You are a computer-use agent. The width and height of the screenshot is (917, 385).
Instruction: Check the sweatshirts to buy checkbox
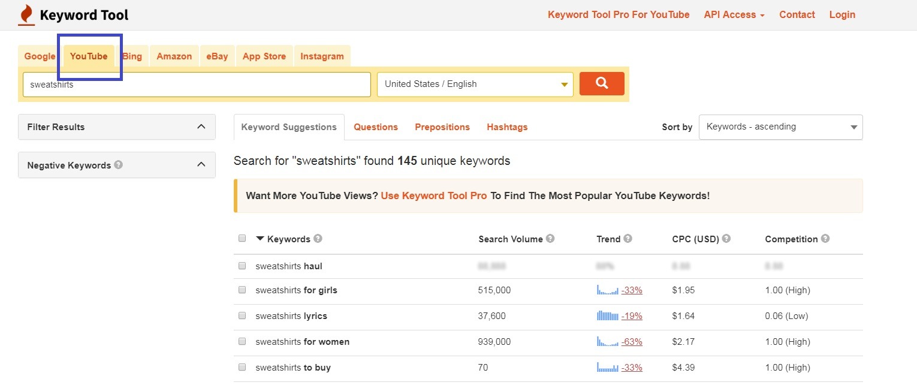tap(242, 367)
